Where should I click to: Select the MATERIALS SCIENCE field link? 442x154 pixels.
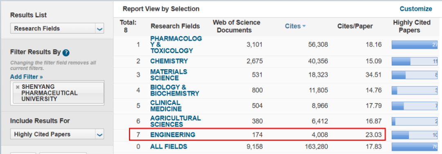(x=169, y=75)
